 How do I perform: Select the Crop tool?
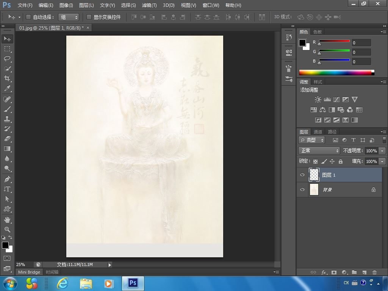coord(7,78)
